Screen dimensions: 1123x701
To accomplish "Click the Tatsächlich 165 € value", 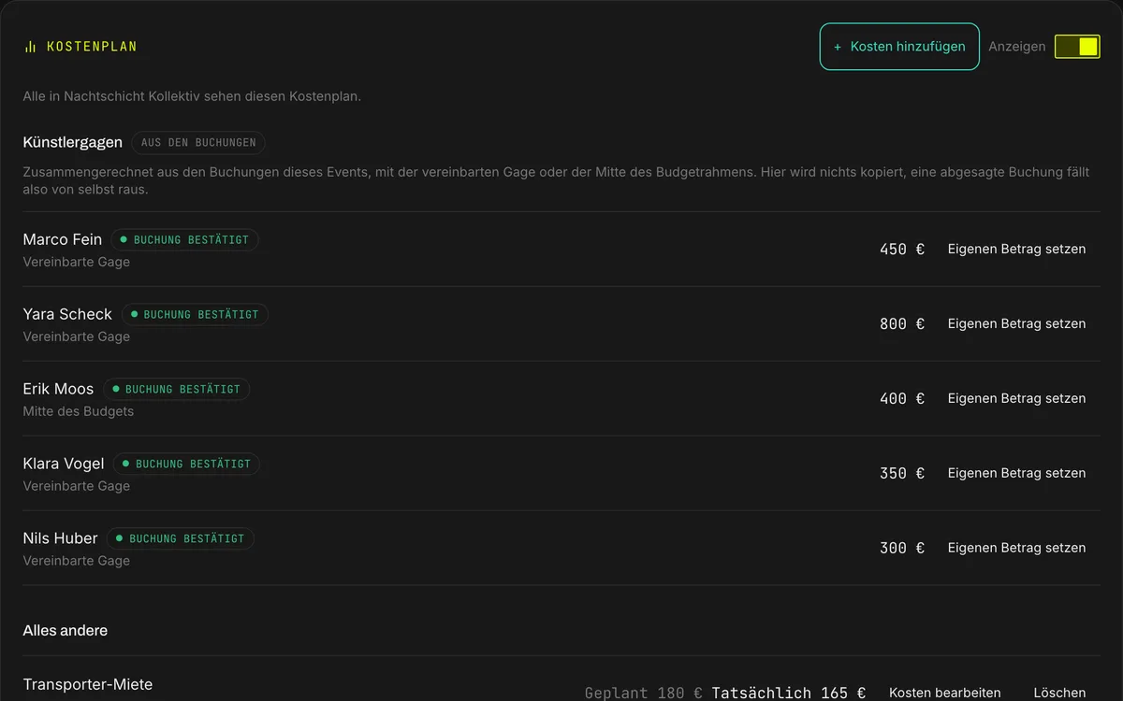I will pyautogui.click(x=789, y=694).
